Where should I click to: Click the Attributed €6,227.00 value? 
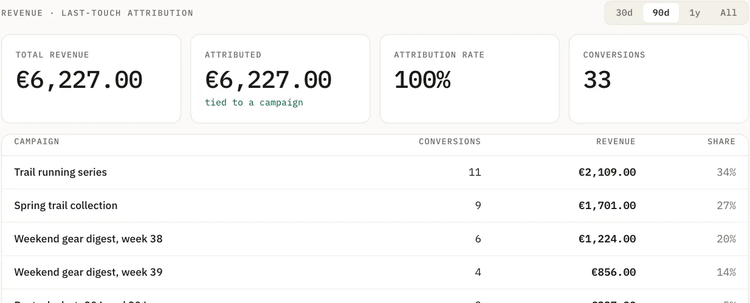tap(268, 80)
